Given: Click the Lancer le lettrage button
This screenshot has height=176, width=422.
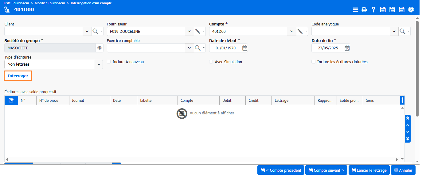Looking at the screenshot, I should click(369, 170).
